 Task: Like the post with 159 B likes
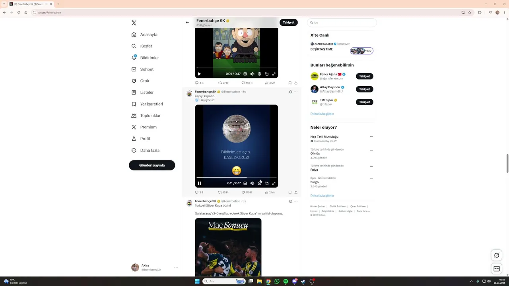click(x=247, y=83)
